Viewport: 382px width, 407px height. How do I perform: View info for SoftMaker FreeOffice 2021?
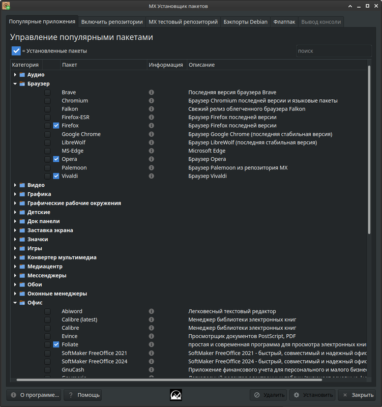pos(151,353)
